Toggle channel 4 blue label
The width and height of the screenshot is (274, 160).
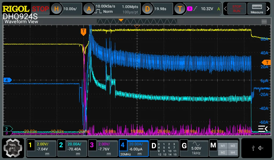click(123, 145)
